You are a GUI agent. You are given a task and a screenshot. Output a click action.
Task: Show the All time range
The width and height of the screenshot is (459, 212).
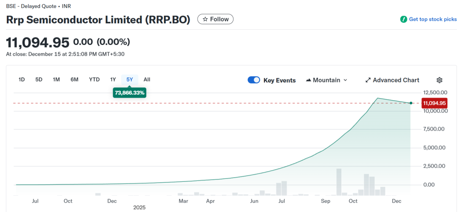(x=147, y=79)
